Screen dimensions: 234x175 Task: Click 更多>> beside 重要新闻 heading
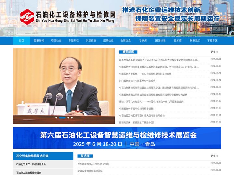pos(214,52)
